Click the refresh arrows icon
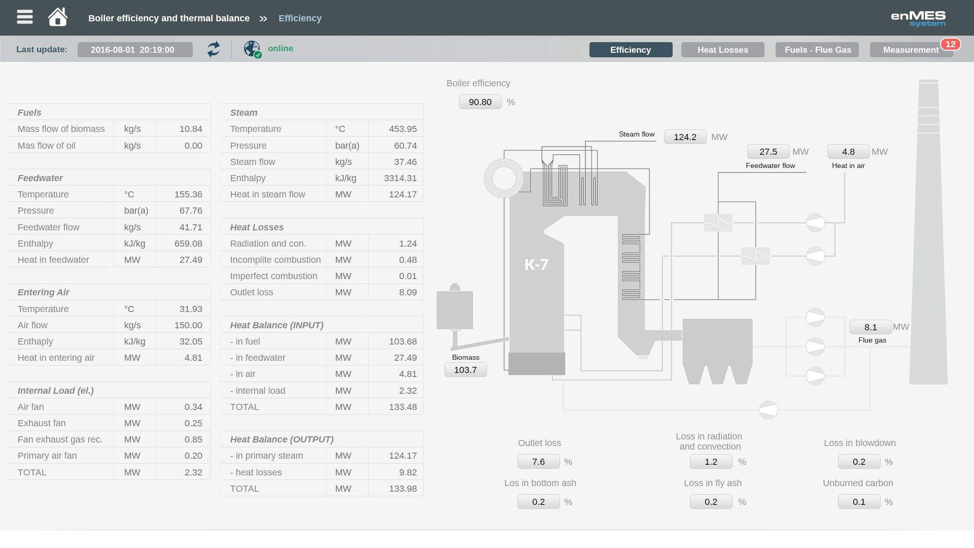 tap(214, 49)
